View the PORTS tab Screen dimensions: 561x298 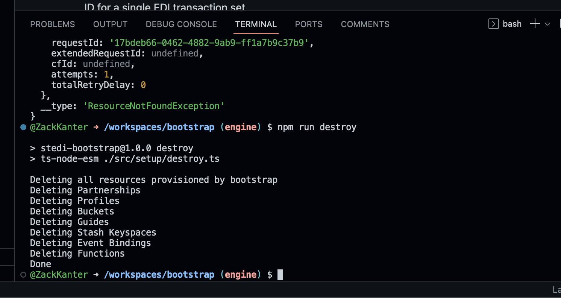[x=308, y=24]
